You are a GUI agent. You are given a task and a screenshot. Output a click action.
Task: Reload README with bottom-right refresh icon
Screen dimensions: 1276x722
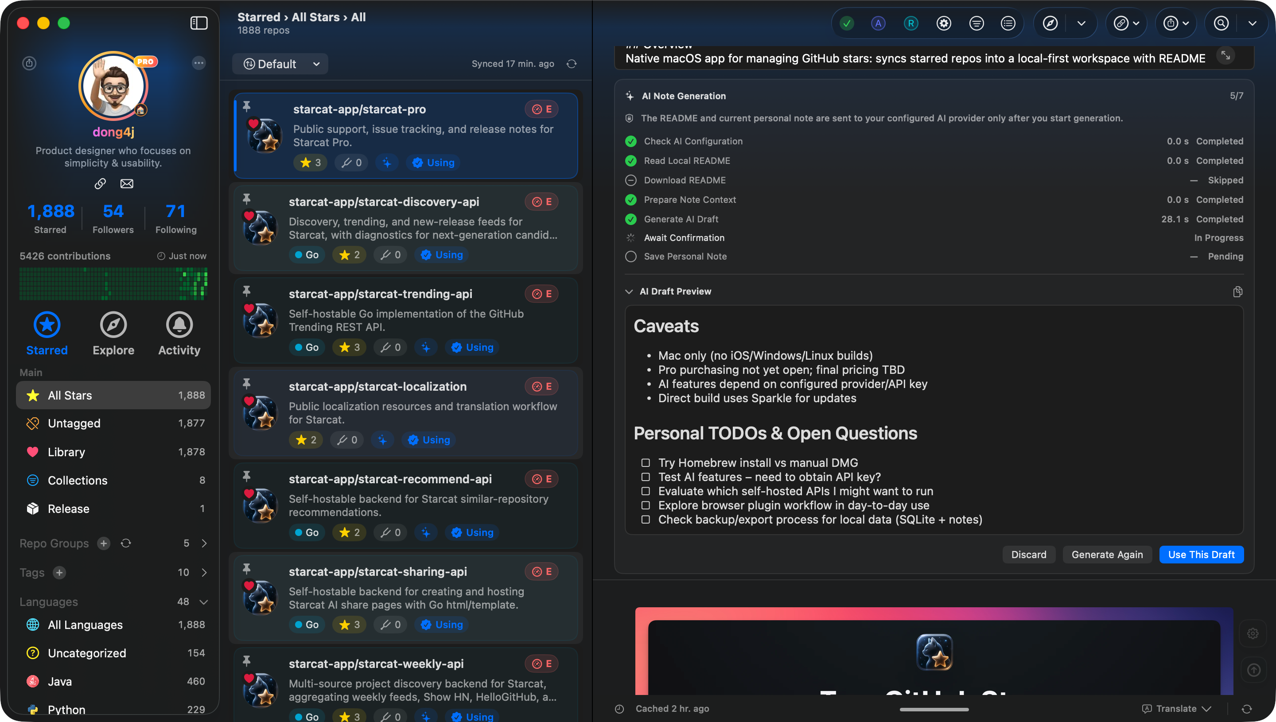(x=1246, y=709)
